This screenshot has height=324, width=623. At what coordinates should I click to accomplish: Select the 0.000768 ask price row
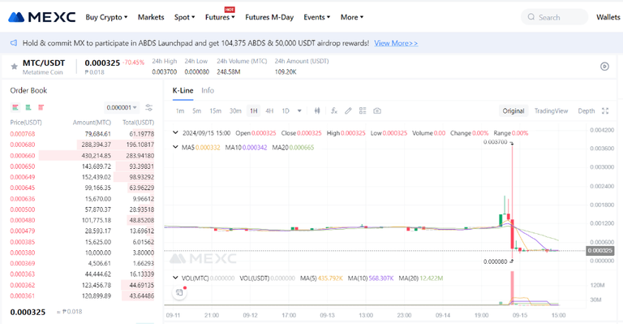pyautogui.click(x=82, y=134)
